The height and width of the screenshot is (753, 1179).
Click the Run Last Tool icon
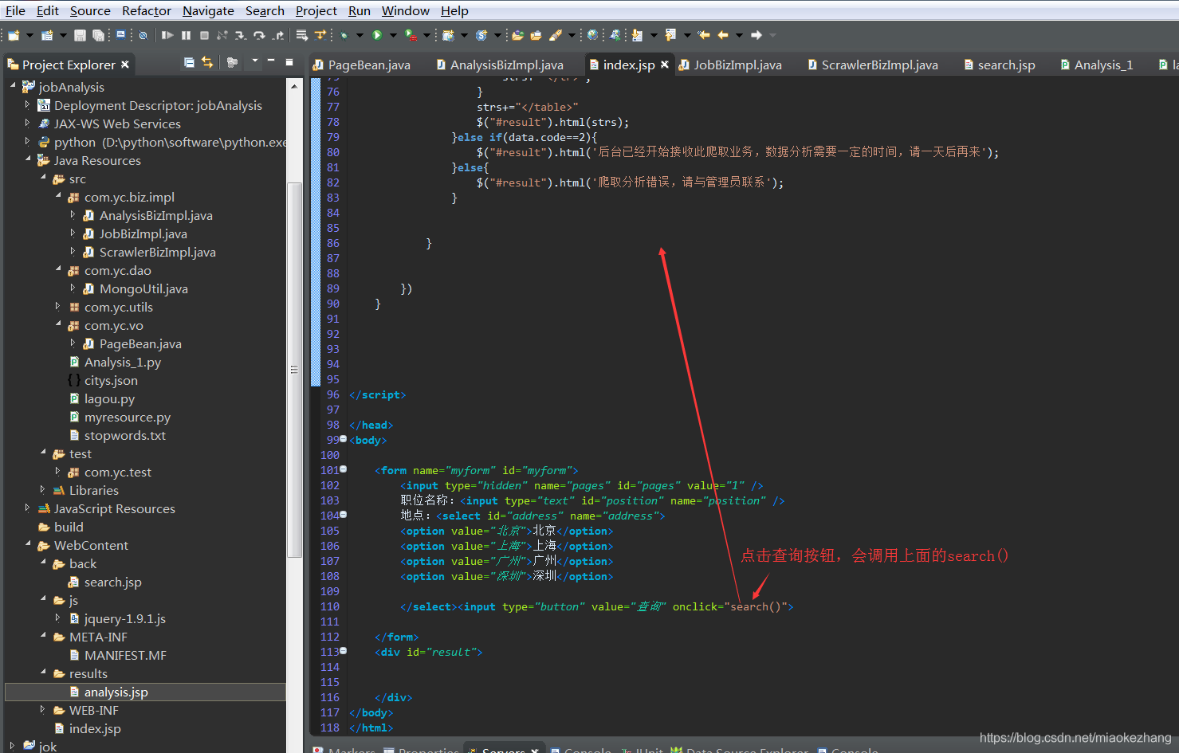pyautogui.click(x=411, y=35)
